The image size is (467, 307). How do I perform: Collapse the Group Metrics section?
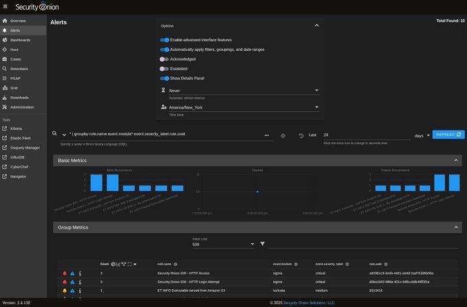tap(456, 227)
